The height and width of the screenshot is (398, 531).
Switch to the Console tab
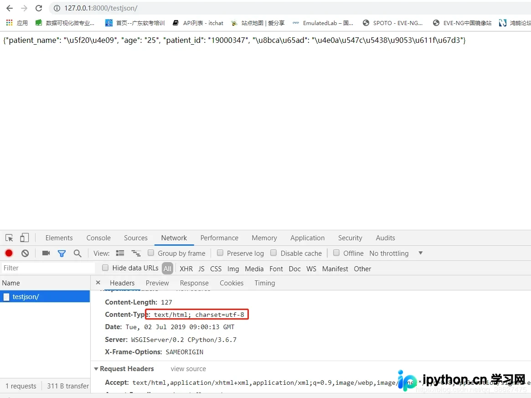coord(98,238)
